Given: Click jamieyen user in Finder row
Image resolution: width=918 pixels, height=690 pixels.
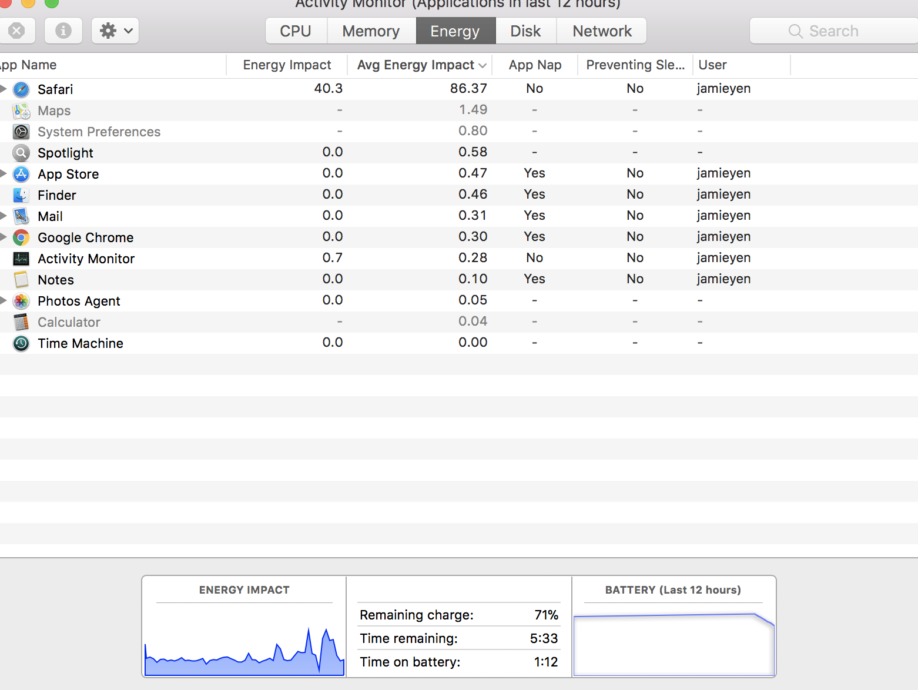Looking at the screenshot, I should click(x=723, y=195).
